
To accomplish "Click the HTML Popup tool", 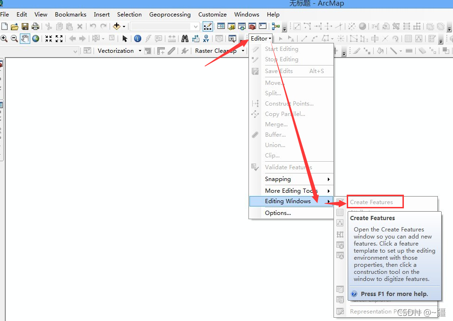I will [x=159, y=38].
